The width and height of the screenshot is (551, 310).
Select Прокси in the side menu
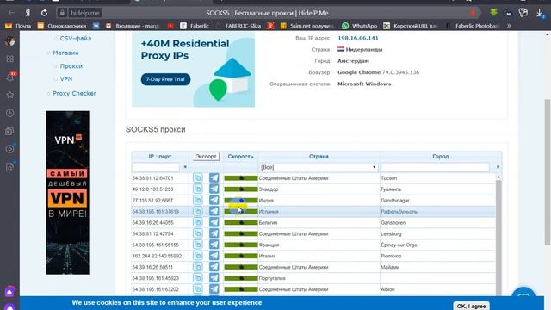[x=71, y=66]
